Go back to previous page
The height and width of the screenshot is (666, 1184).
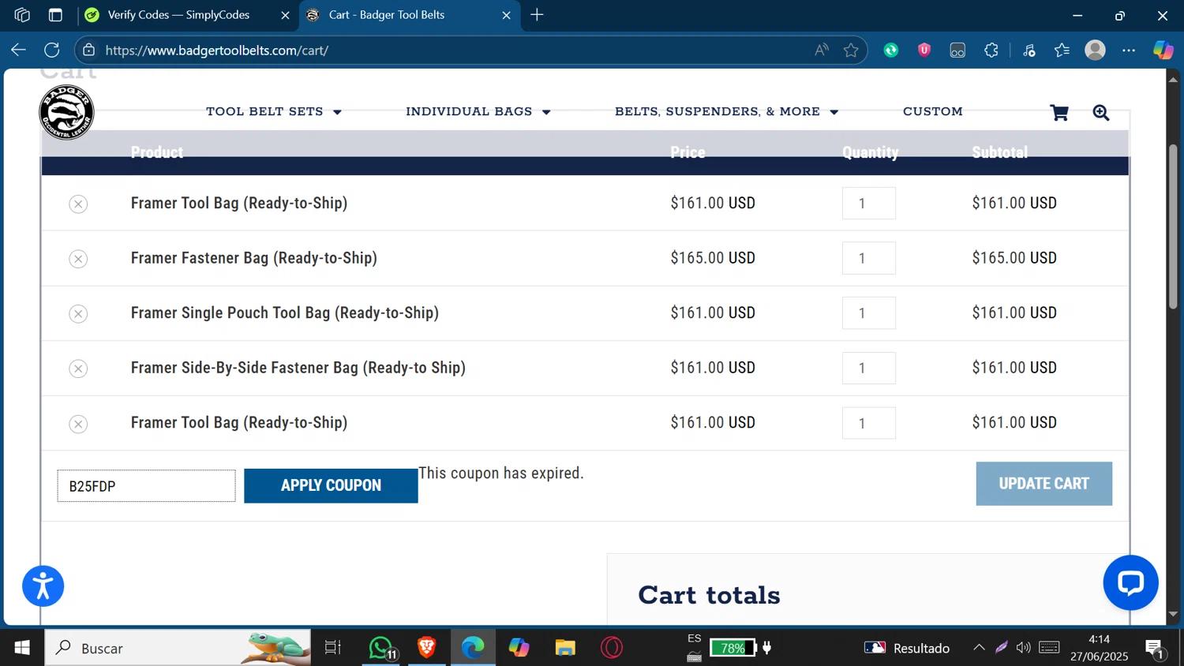tap(18, 50)
